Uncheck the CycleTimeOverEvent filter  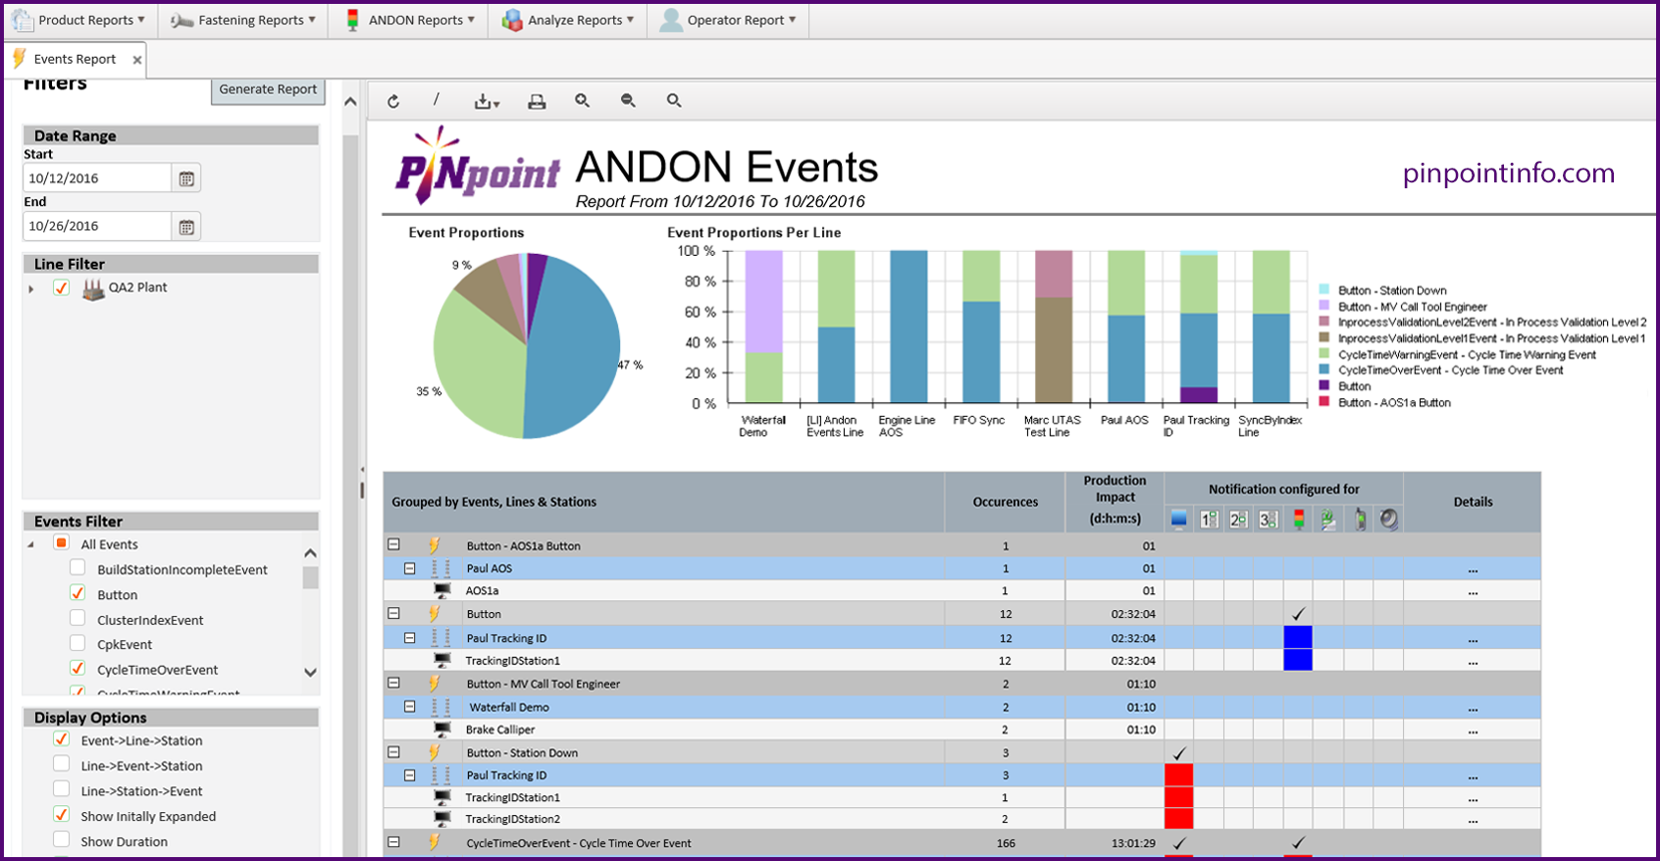pos(77,669)
